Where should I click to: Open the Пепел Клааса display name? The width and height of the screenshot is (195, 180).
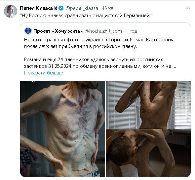tap(38, 8)
